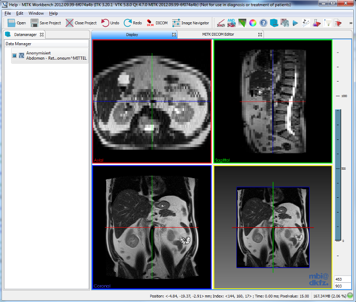Open the color wheel tool
Image resolution: width=356 pixels, height=302 pixels.
tap(253, 23)
